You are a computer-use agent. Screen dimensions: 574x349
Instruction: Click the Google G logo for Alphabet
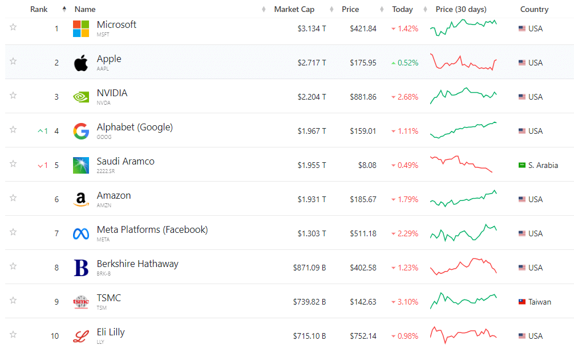click(80, 130)
